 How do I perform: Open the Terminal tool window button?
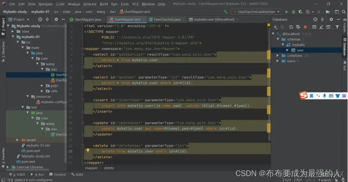click(x=57, y=174)
